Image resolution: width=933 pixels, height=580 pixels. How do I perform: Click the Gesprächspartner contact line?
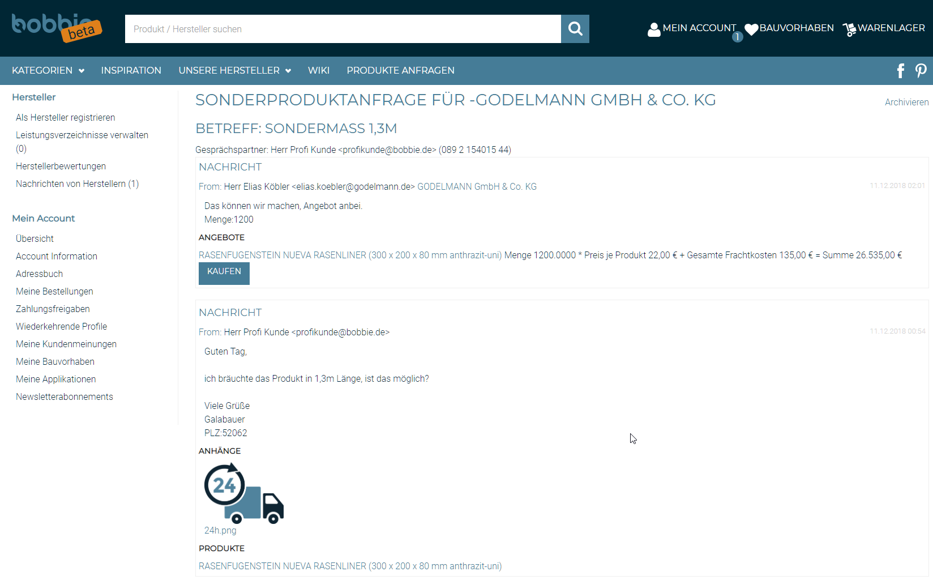click(x=353, y=150)
